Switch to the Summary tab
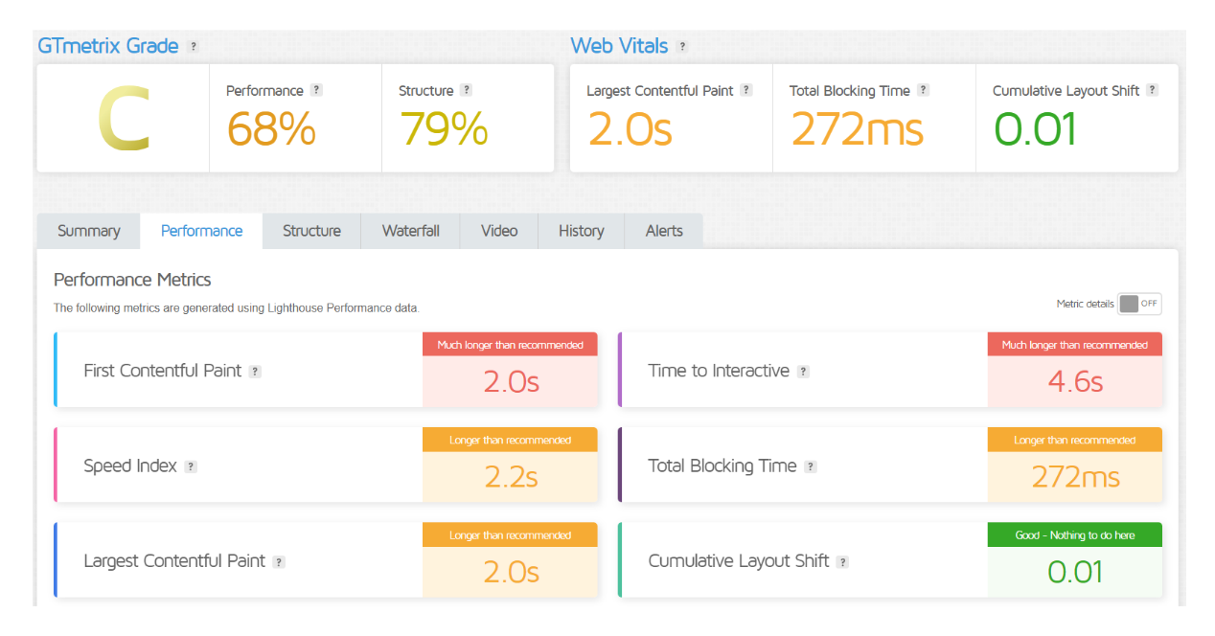1215x636 pixels. (88, 231)
